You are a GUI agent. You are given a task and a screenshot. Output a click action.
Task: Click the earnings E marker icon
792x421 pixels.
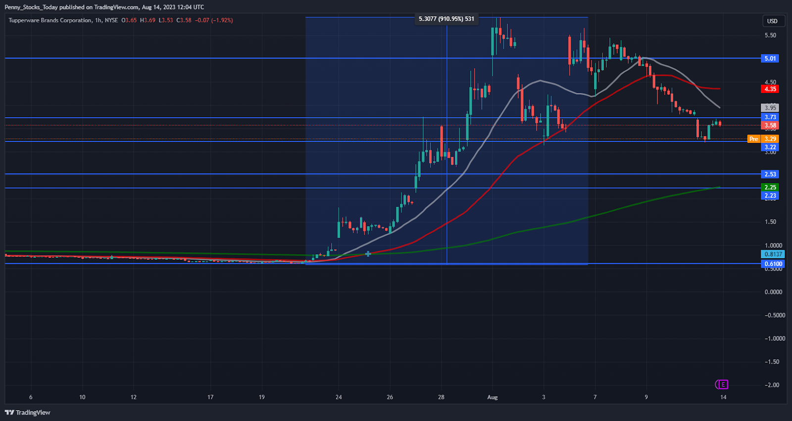click(x=723, y=384)
